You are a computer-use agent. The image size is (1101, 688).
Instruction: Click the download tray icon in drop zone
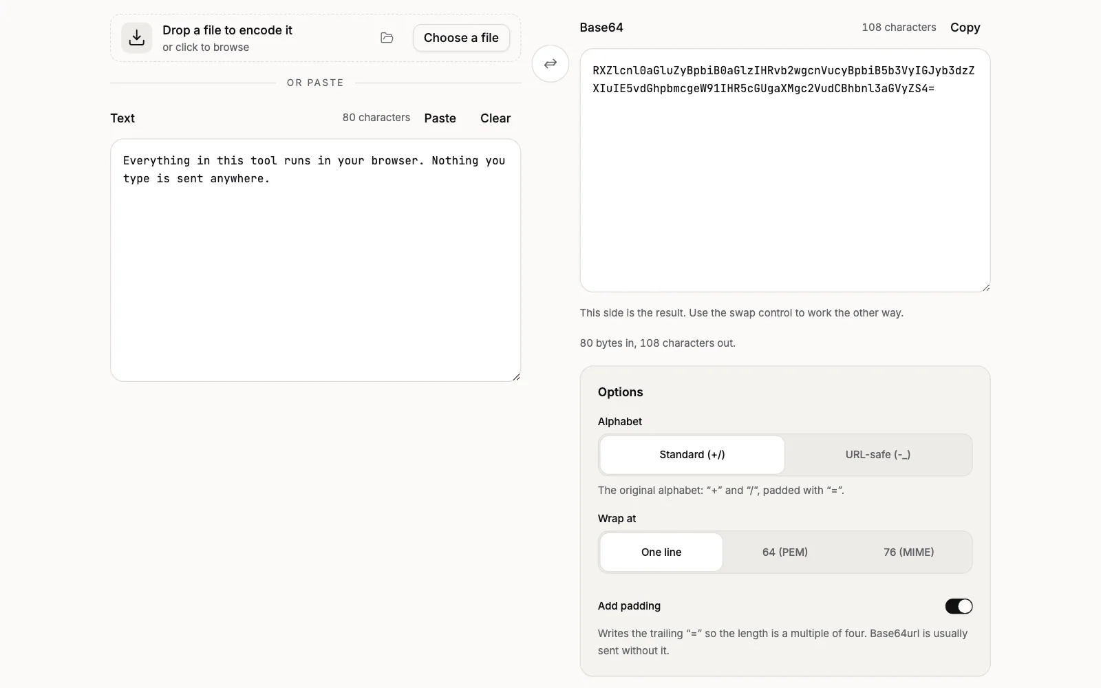coord(137,38)
